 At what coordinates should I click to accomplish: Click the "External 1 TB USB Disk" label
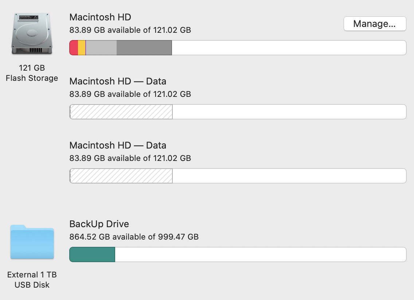[32, 280]
